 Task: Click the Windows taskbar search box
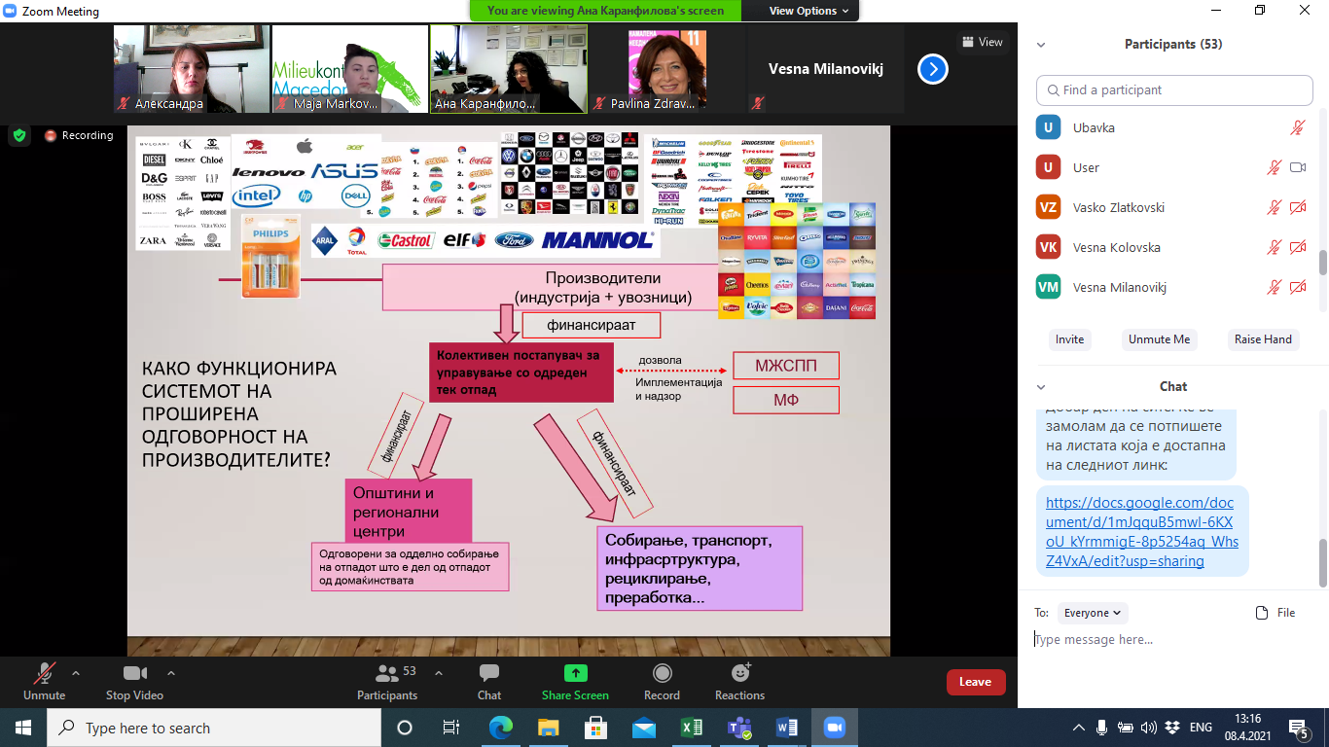[214, 728]
